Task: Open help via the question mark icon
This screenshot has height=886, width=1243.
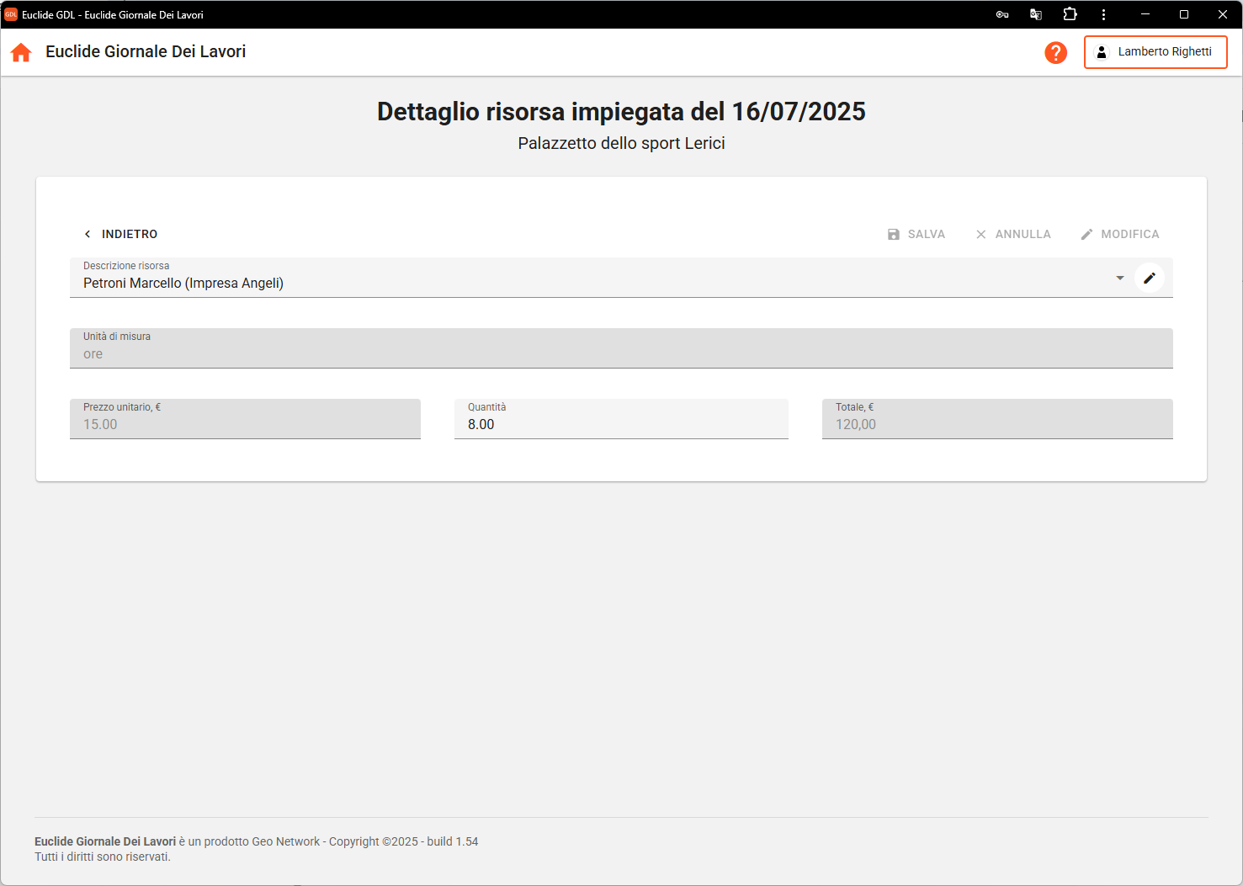Action: click(1055, 52)
